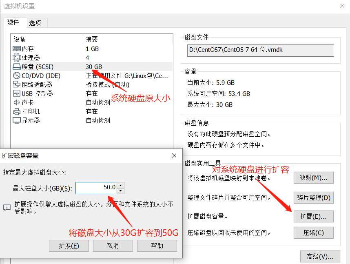Click 取消 to cancel disk expansion
The height and width of the screenshot is (264, 350).
(113, 246)
